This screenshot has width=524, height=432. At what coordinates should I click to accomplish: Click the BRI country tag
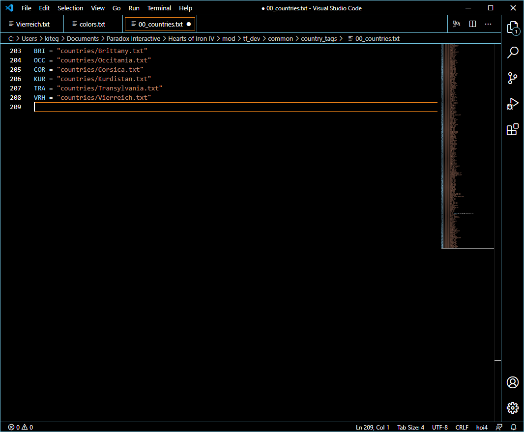pos(39,51)
